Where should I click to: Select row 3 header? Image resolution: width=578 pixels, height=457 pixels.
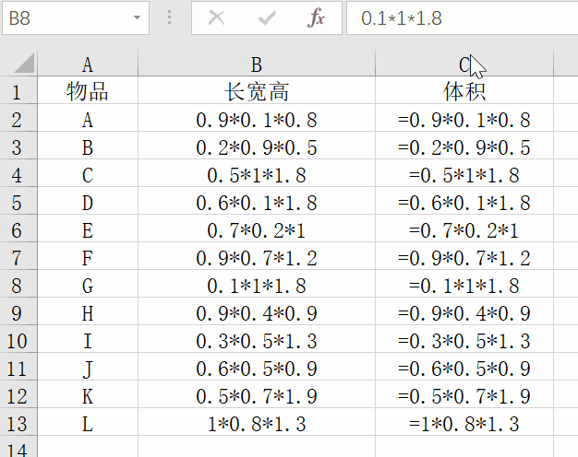[18, 146]
